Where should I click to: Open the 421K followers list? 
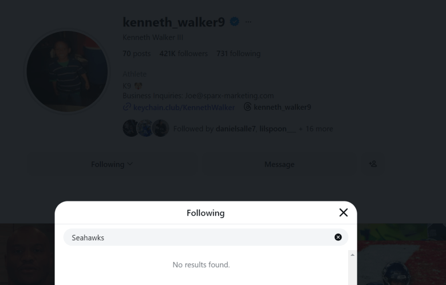[183, 54]
